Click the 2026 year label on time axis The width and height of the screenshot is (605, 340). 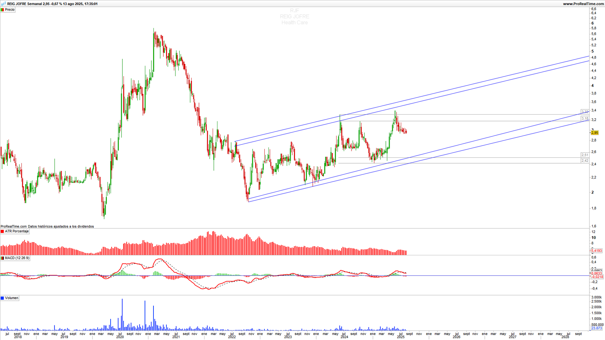[x=457, y=337]
